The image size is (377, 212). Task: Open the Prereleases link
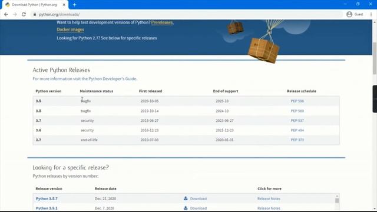pyautogui.click(x=162, y=22)
